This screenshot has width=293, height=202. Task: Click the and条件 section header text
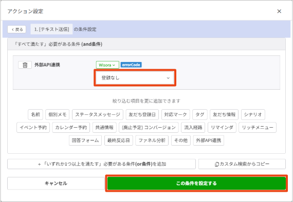pyautogui.click(x=58, y=44)
